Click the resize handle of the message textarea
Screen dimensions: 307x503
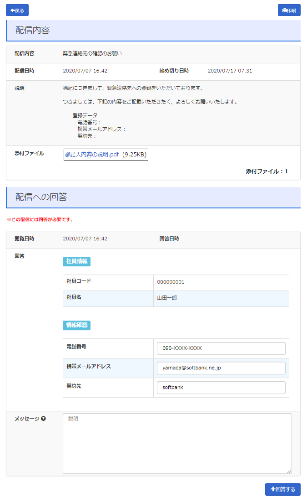tap(289, 471)
